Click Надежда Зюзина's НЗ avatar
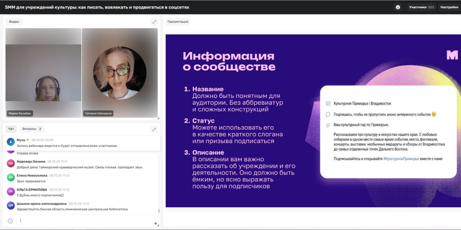The height and width of the screenshot is (230, 461). coord(11,164)
